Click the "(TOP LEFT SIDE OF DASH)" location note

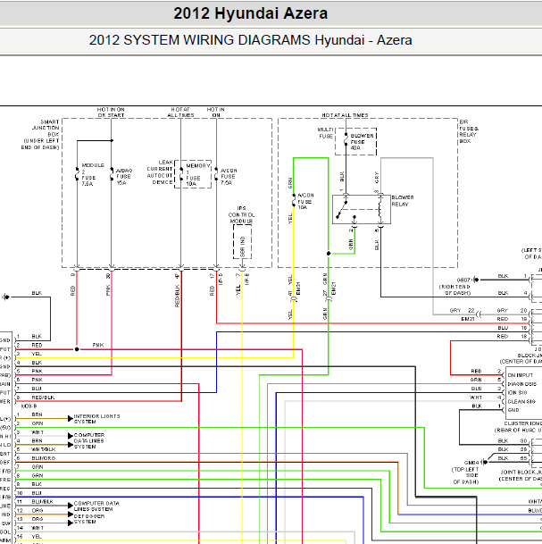tap(465, 475)
